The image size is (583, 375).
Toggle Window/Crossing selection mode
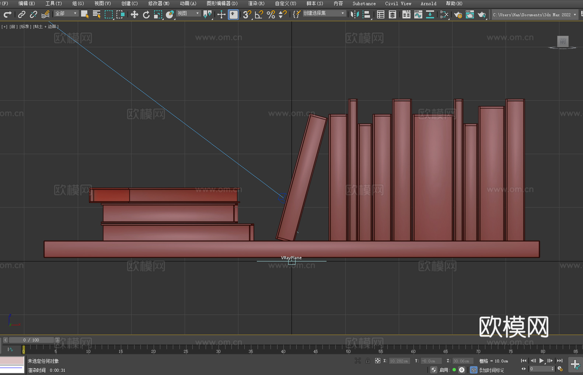[120, 14]
